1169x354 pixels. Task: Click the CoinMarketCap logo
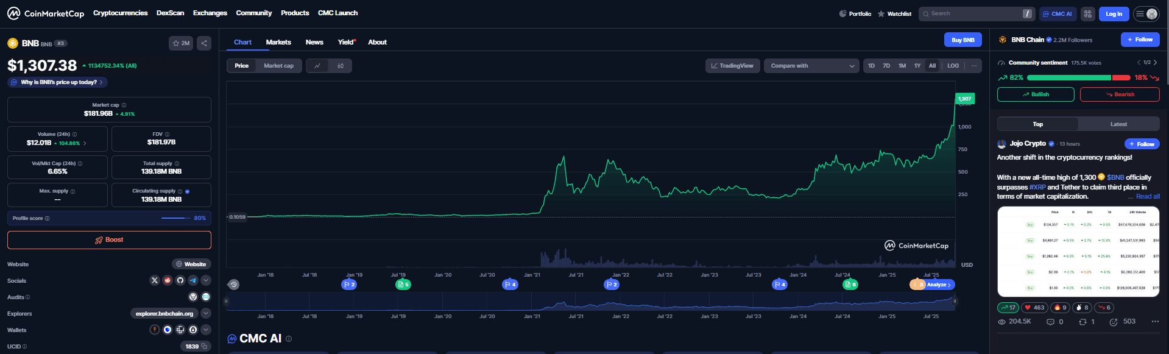[46, 13]
